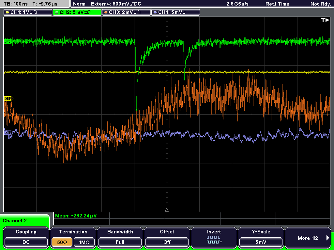Select the CH3 2mV channel tab

tap(126, 12)
